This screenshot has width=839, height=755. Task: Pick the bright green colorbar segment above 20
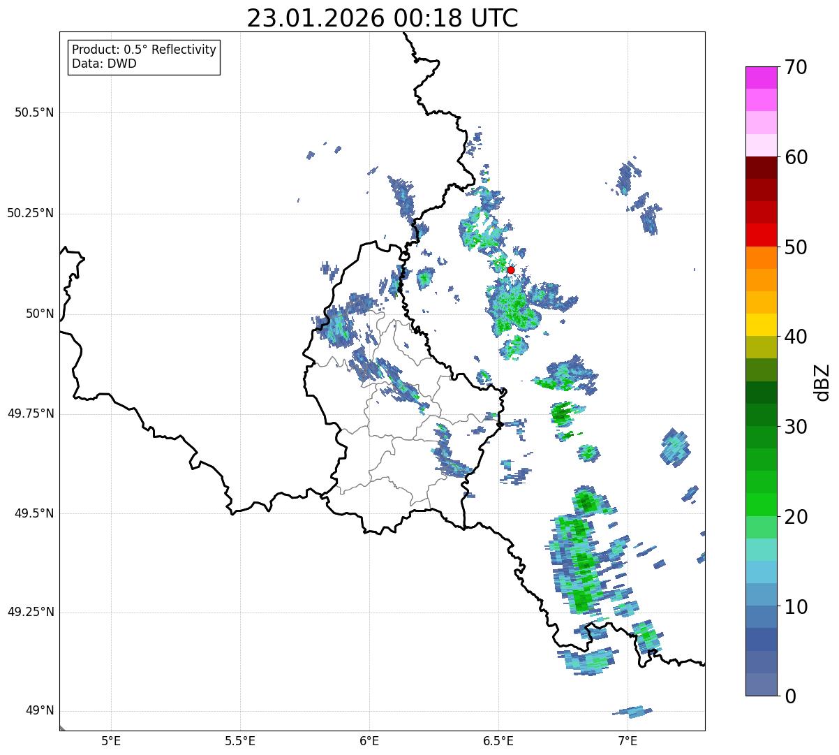pyautogui.click(x=762, y=504)
